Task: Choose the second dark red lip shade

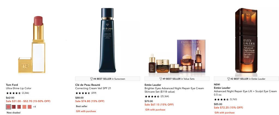Action: (14, 107)
